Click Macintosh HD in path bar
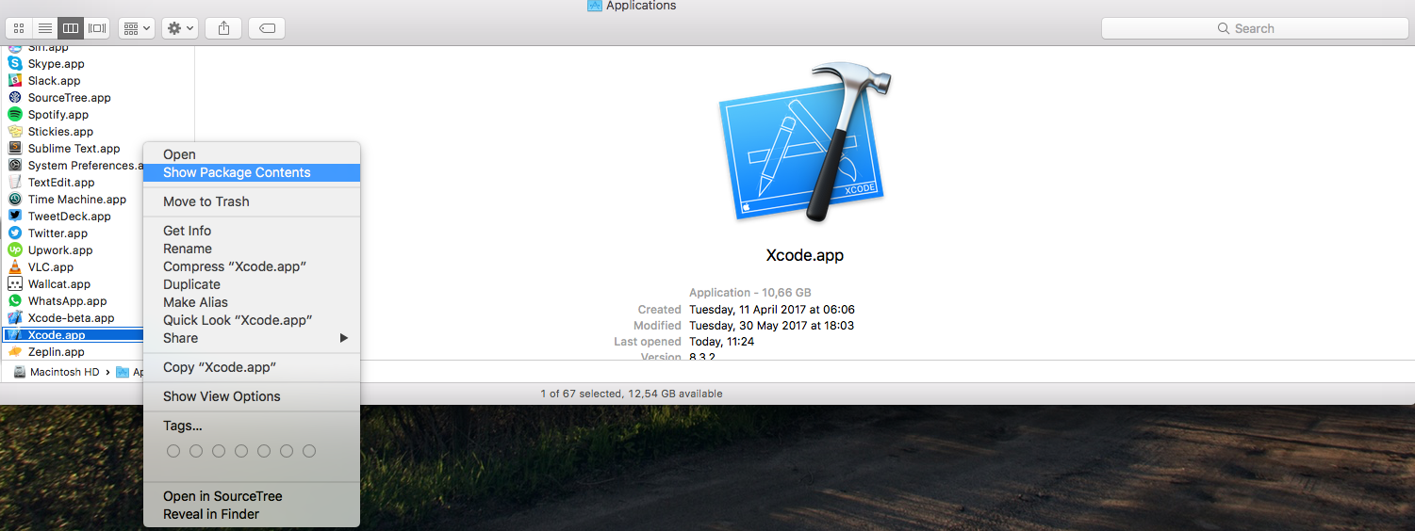The height and width of the screenshot is (531, 1415). tap(57, 372)
